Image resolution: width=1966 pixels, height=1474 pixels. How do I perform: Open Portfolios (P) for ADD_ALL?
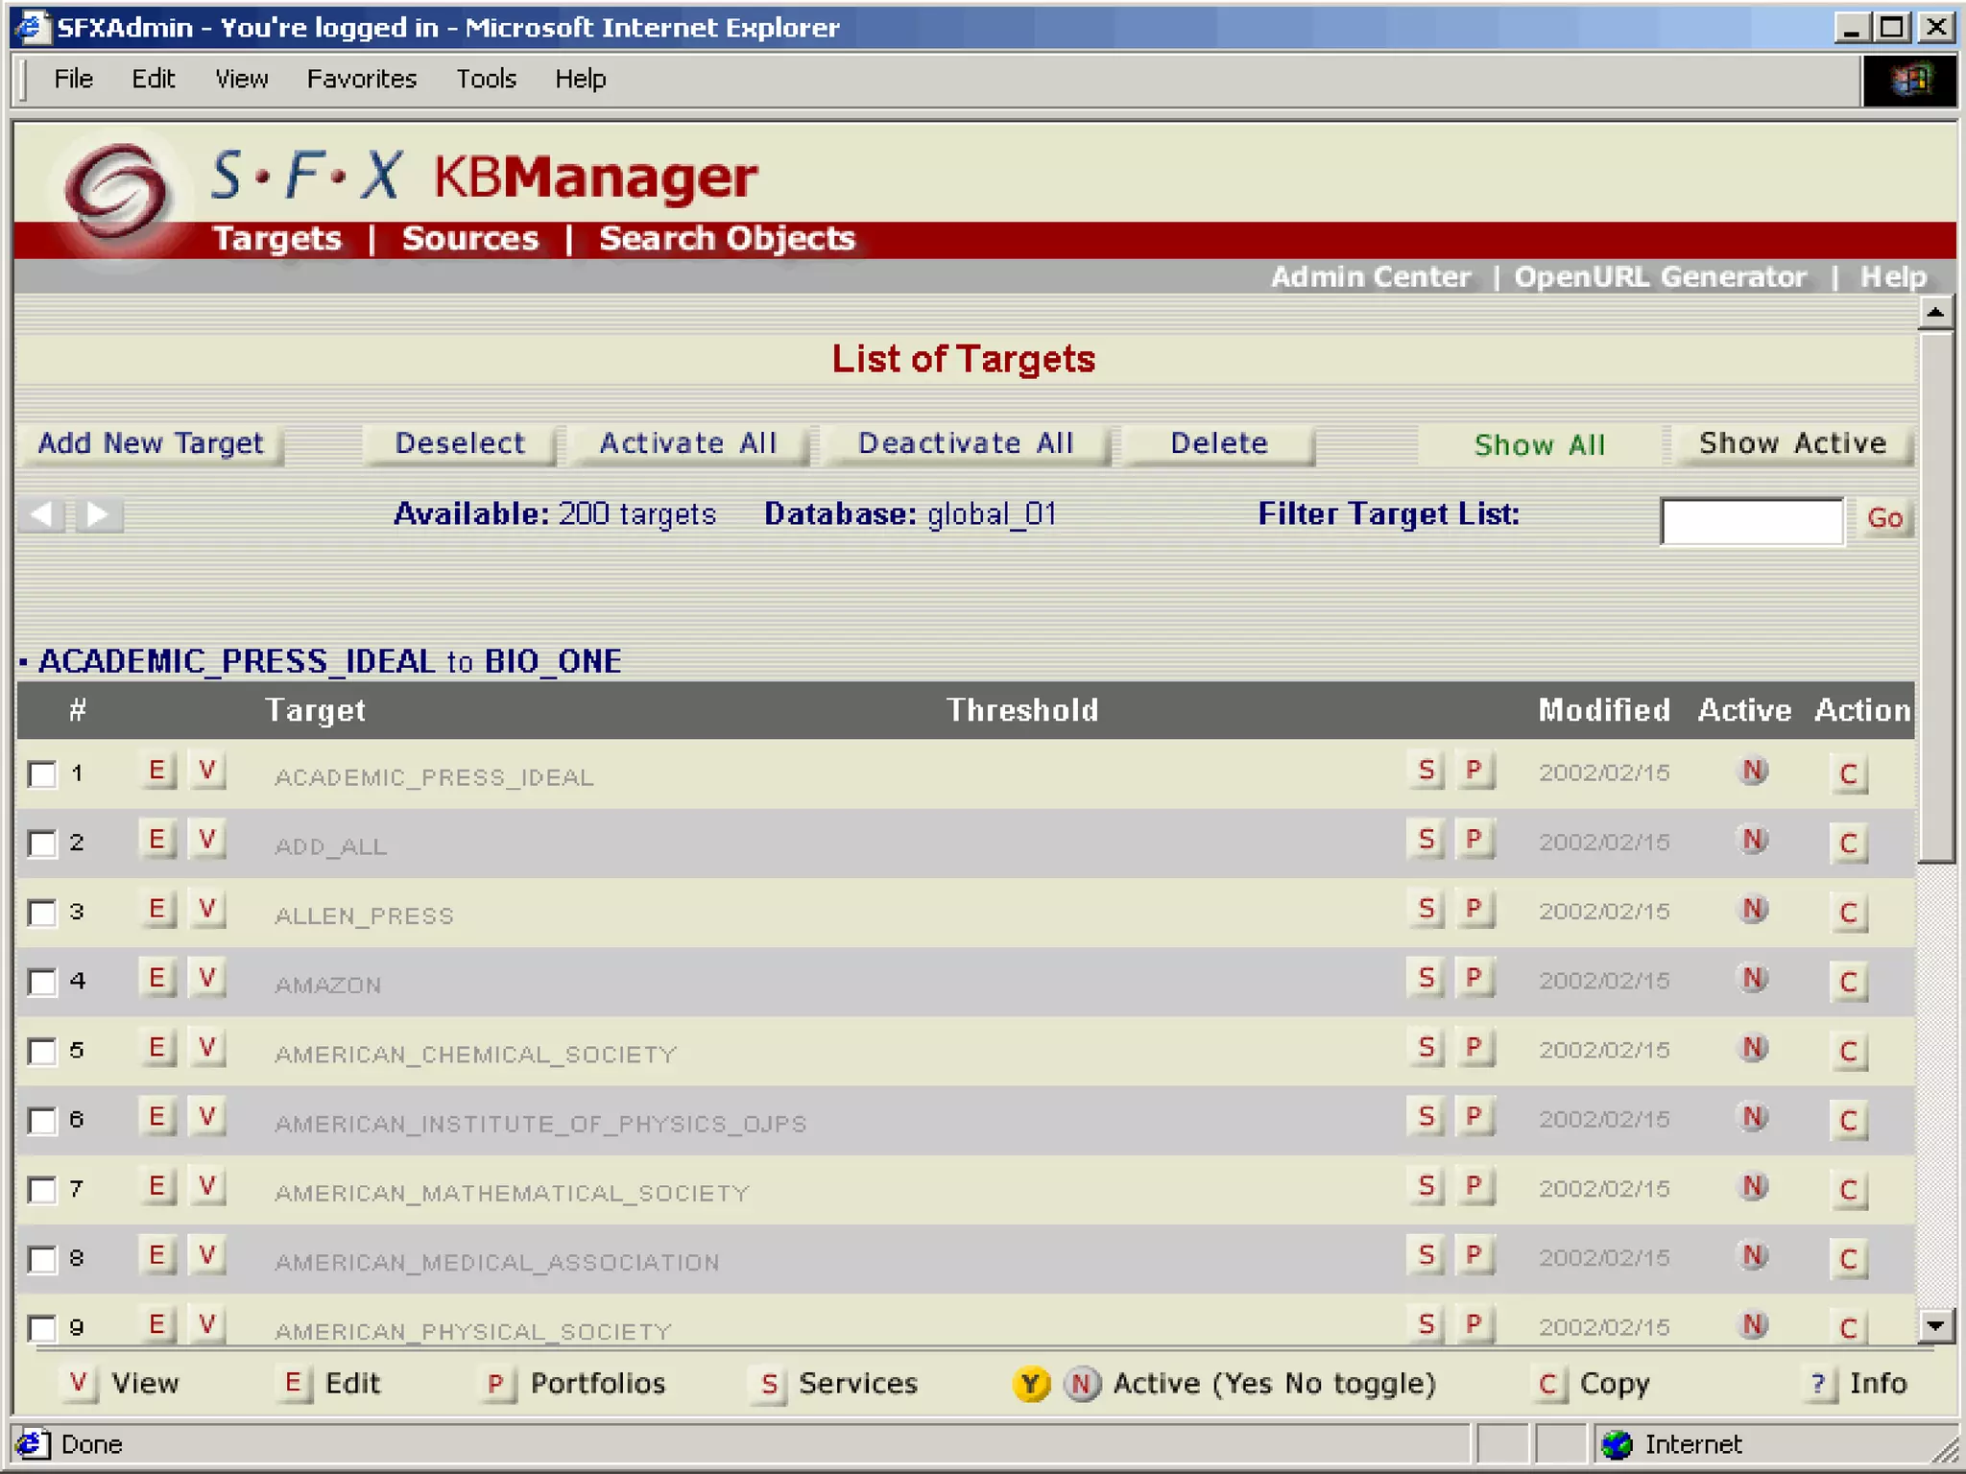pos(1474,841)
